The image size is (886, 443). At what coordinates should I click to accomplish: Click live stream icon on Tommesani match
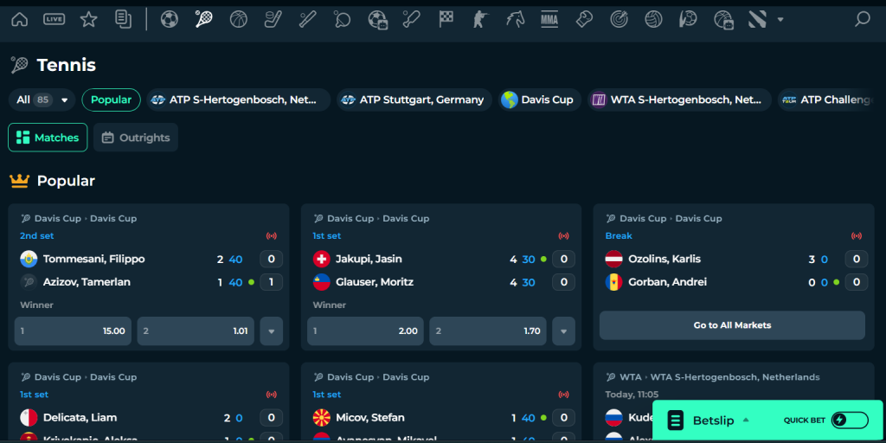click(x=271, y=236)
